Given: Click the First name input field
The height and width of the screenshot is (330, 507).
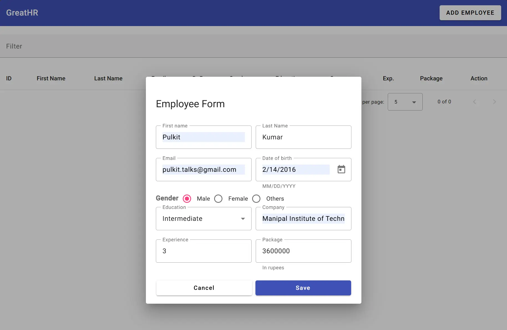Looking at the screenshot, I should click(204, 137).
